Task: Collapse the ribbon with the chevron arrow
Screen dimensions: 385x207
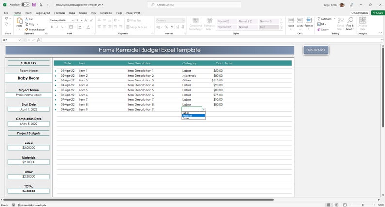Action: tap(380, 33)
